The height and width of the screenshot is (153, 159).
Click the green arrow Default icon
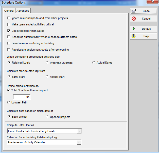click(134, 29)
